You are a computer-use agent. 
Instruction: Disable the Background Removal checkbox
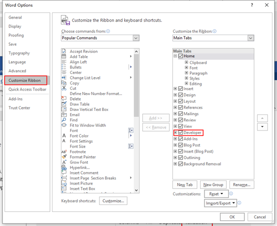pos(180,164)
